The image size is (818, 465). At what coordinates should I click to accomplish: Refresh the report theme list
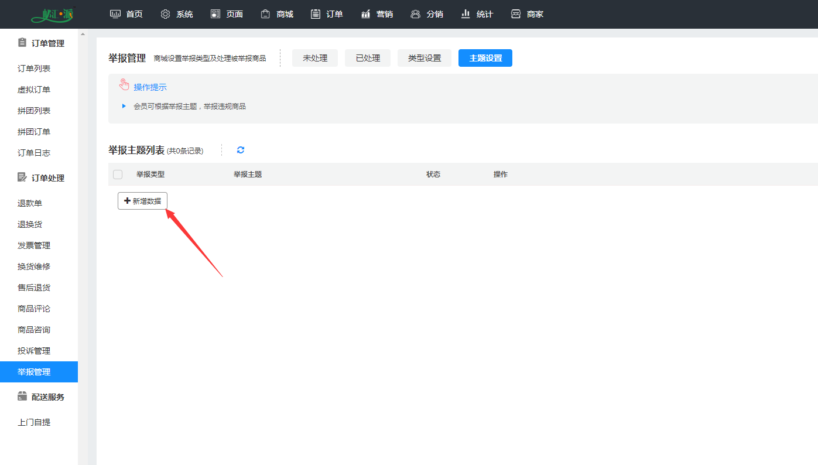click(x=241, y=150)
